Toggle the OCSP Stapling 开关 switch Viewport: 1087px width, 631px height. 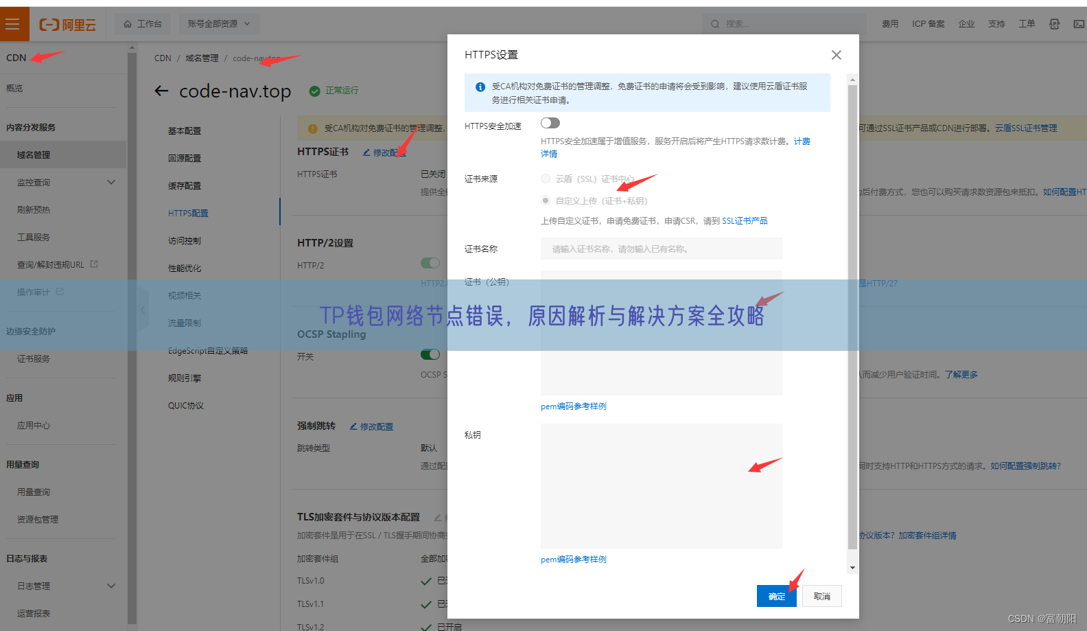pyautogui.click(x=430, y=354)
